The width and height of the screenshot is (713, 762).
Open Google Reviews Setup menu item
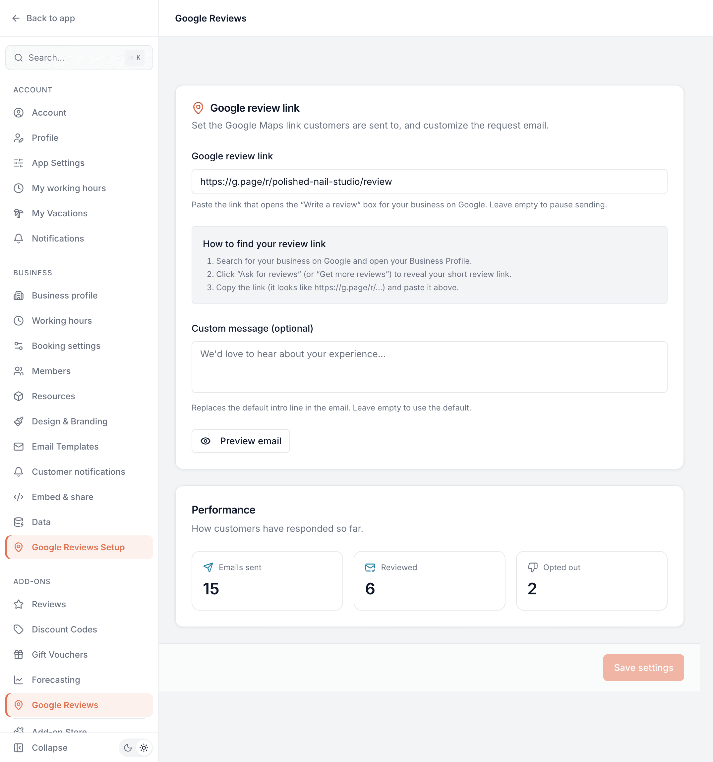(79, 547)
